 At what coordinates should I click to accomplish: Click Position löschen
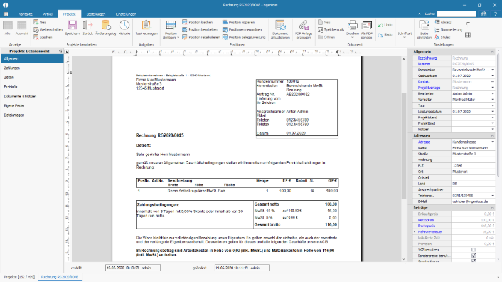coord(198,22)
